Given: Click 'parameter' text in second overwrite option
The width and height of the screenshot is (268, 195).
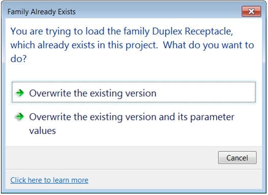Looking at the screenshot, I should 212,117.
